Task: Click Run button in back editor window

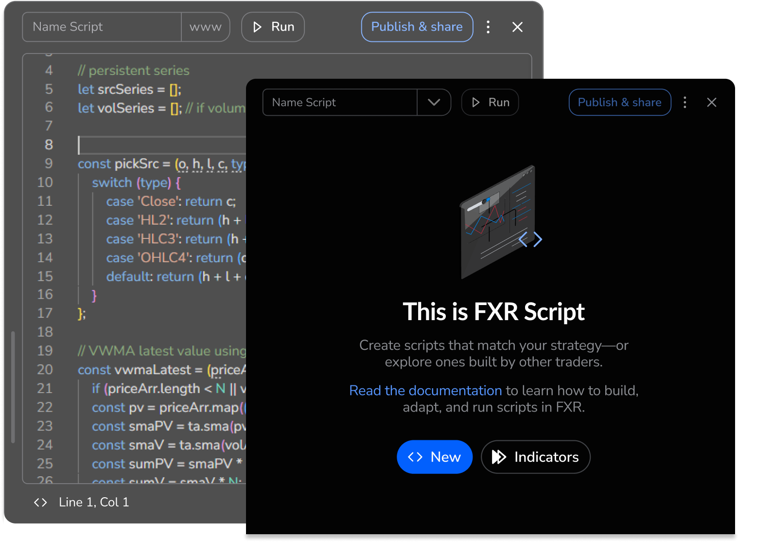Action: tap(273, 27)
